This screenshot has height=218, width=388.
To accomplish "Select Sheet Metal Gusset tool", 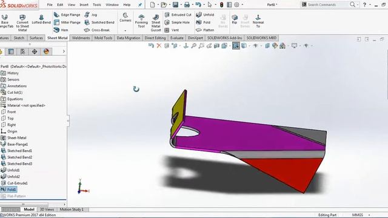I will click(x=156, y=23).
